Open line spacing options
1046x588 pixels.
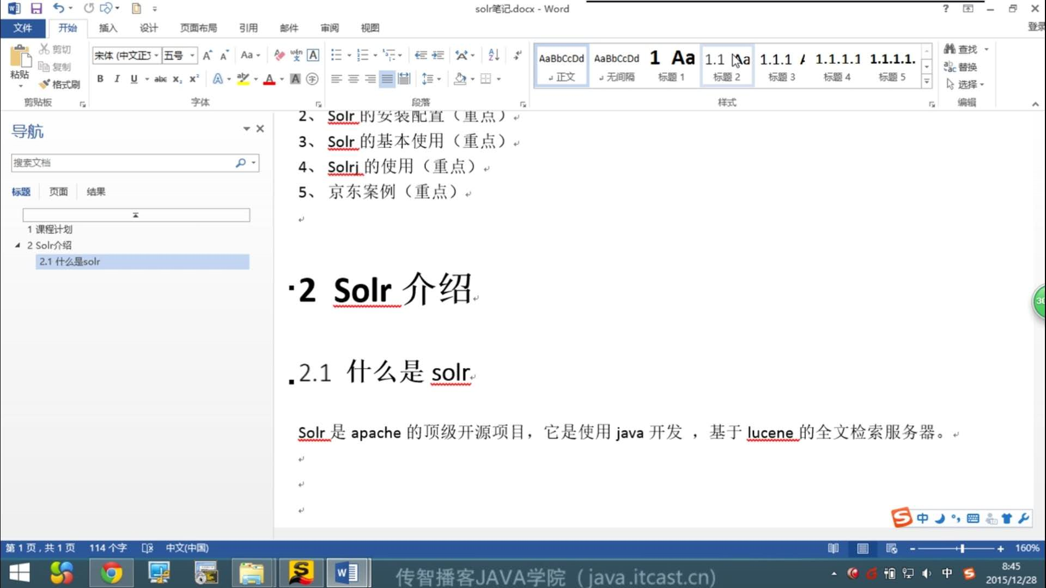[x=431, y=79]
